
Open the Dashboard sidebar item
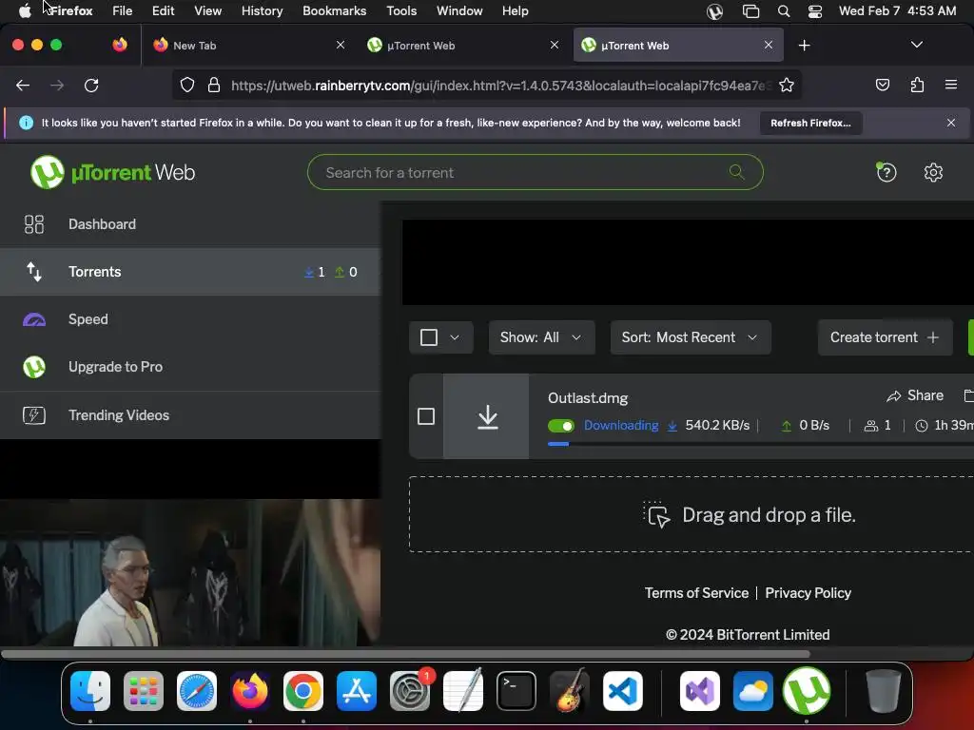click(190, 224)
